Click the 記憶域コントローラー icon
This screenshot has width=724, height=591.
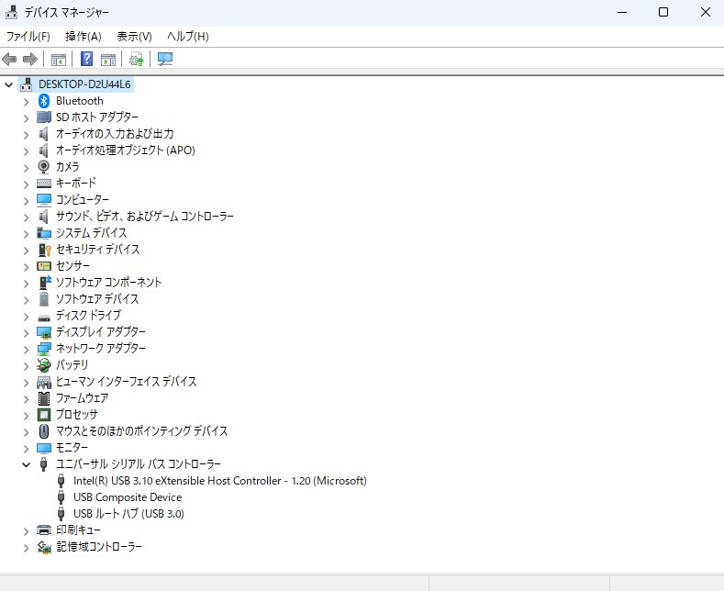44,547
